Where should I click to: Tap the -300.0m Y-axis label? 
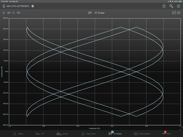coord(5,125)
